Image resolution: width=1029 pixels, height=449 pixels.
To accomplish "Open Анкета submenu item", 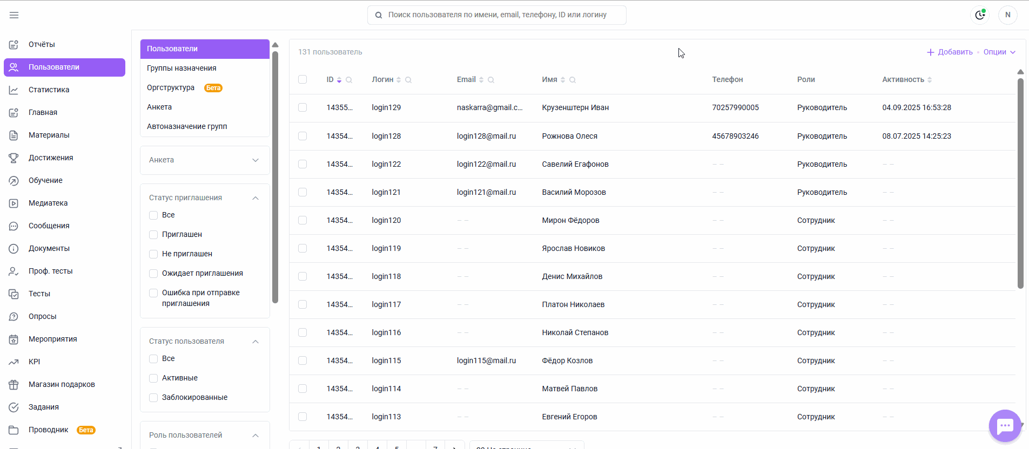I will tap(205, 107).
